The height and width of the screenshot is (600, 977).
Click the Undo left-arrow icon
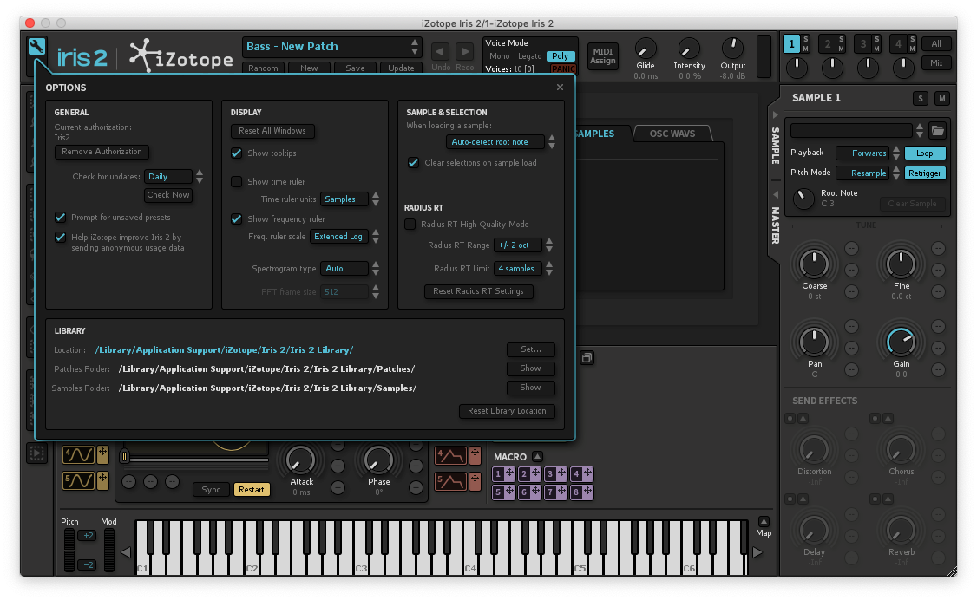[x=441, y=52]
